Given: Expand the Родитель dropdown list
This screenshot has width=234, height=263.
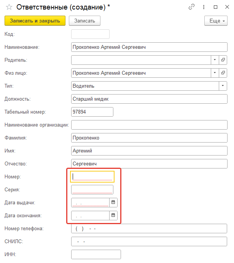Looking at the screenshot, I should click(215, 60).
